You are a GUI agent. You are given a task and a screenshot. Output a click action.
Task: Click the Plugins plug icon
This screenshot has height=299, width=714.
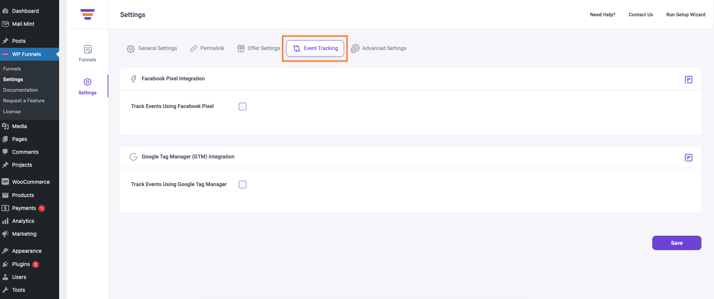click(5, 264)
